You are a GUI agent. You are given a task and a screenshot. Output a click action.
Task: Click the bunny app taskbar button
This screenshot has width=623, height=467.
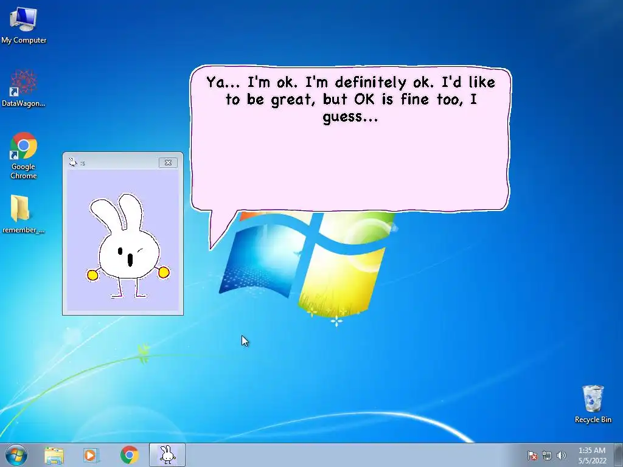coord(167,455)
